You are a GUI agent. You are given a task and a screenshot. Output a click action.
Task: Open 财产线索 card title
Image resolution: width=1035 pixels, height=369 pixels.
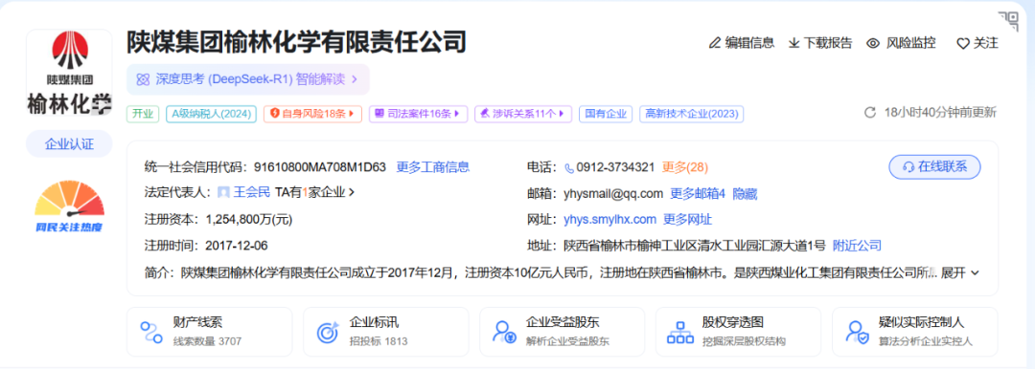(x=198, y=323)
